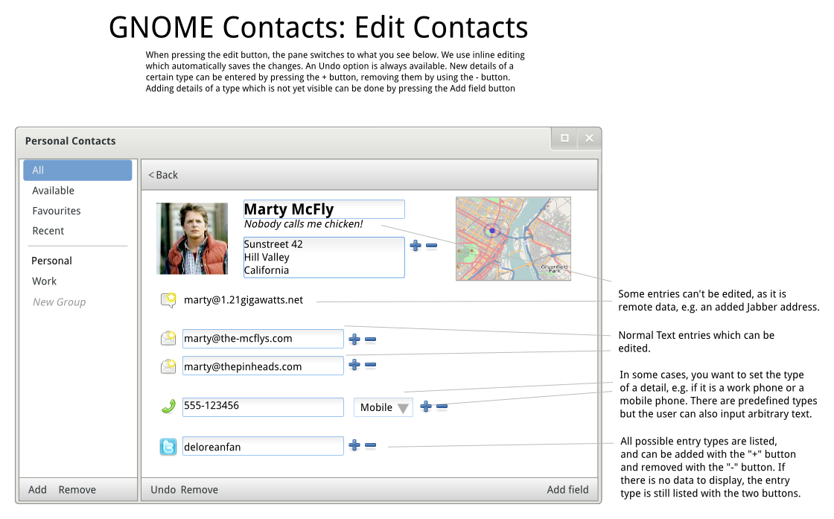Remove the 555-123456 phone entry
Image resolution: width=834 pixels, height=519 pixels.
point(442,407)
